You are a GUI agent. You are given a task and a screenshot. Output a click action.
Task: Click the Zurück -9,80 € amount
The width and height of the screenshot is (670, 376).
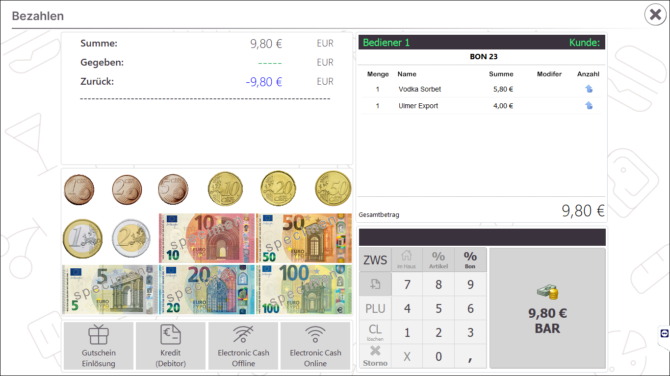pos(264,82)
